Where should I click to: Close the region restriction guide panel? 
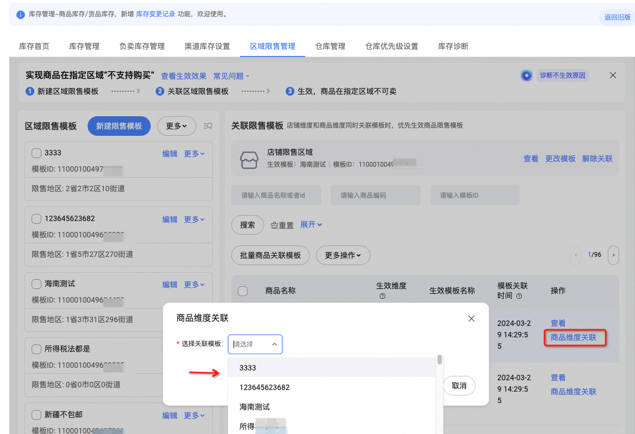[613, 76]
